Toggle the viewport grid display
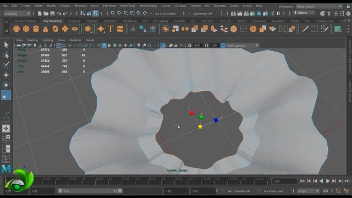Viewport: 352px width, 198px height. [x=59, y=46]
